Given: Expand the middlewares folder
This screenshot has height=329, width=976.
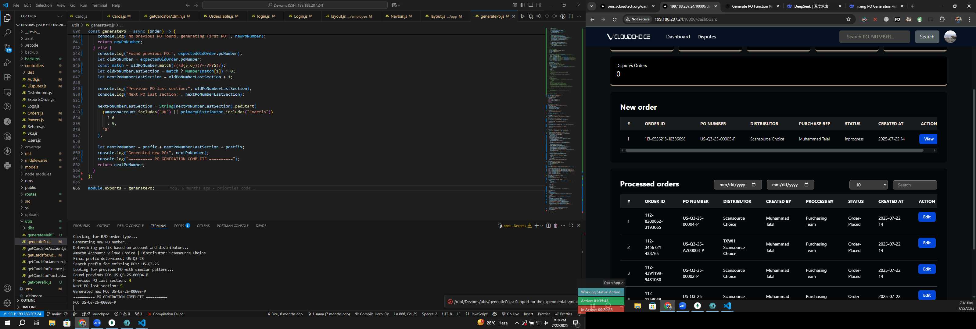Looking at the screenshot, I should click(x=36, y=161).
